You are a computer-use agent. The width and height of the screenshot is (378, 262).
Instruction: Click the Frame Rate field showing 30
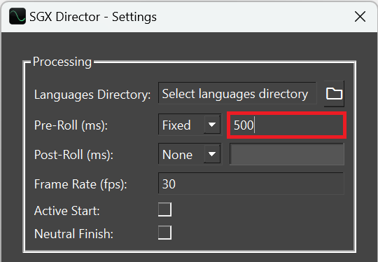(x=251, y=184)
